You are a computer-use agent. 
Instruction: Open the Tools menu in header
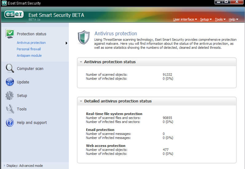point(220,19)
